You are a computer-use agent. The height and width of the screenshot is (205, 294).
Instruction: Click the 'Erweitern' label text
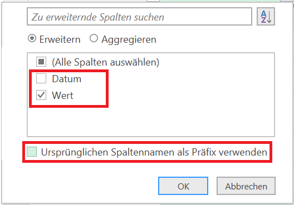point(60,39)
